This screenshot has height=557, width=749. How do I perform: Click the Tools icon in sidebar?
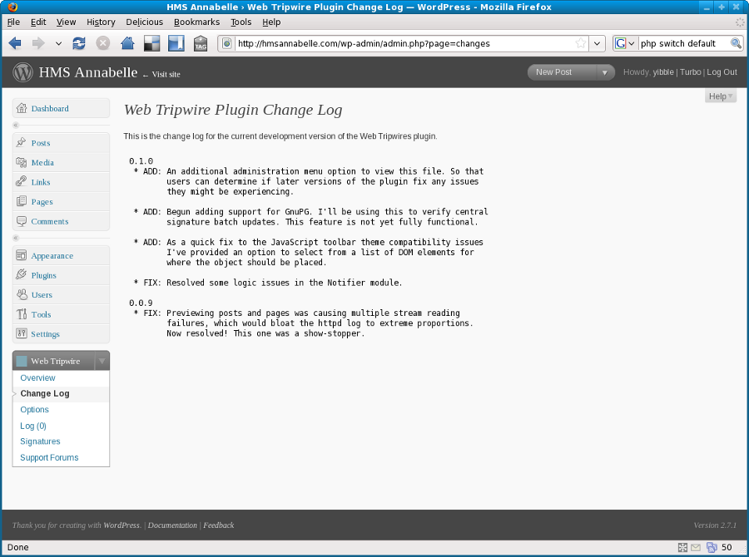[x=21, y=314]
